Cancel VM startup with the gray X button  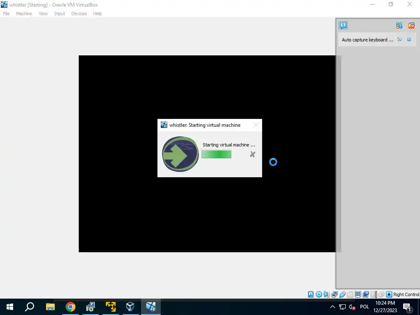pyautogui.click(x=252, y=154)
